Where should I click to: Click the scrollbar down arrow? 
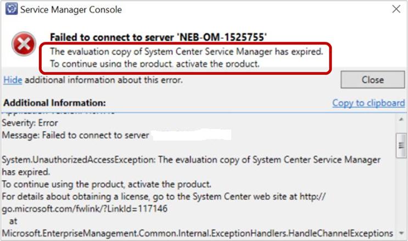(401, 233)
